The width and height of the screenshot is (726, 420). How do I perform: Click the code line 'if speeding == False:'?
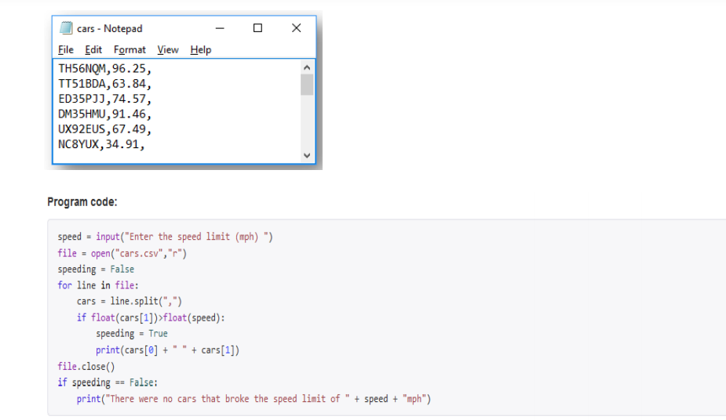(108, 382)
